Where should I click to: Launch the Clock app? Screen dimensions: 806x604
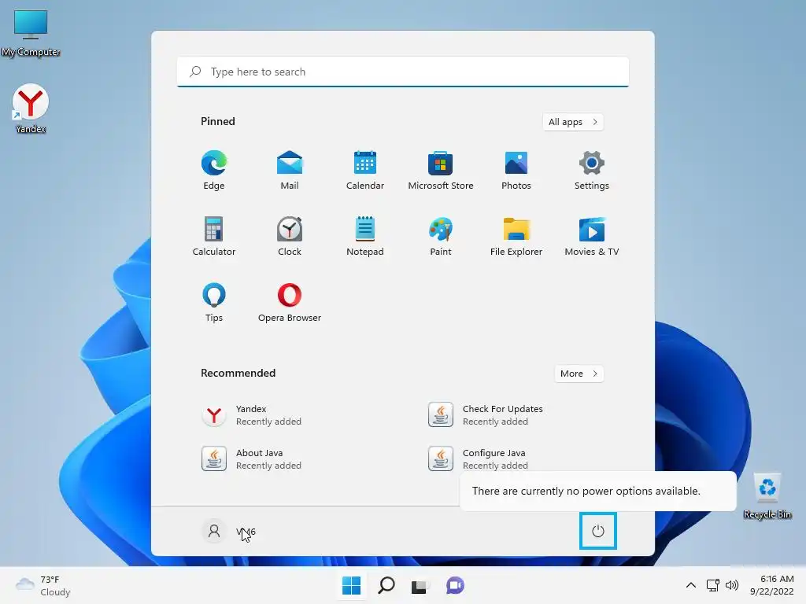290,236
